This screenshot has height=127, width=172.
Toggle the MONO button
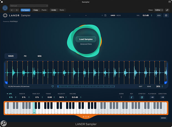pos(163,118)
